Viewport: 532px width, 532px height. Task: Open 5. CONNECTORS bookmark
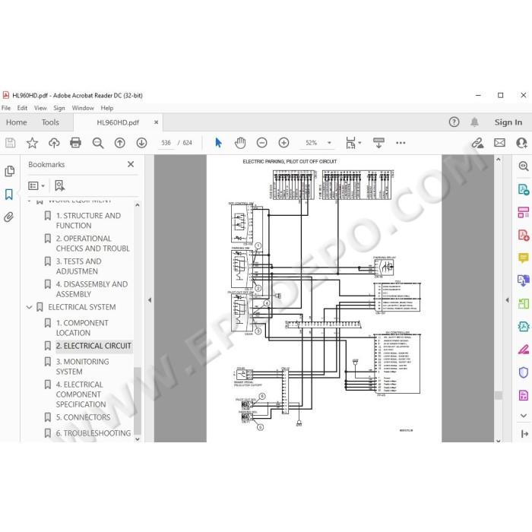click(x=83, y=417)
